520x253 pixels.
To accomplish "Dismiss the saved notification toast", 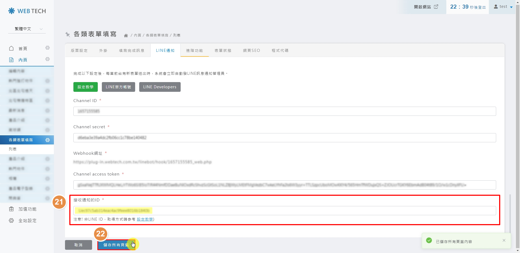I will coord(504,240).
